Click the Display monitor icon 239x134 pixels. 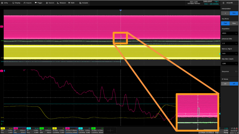click(14, 3)
